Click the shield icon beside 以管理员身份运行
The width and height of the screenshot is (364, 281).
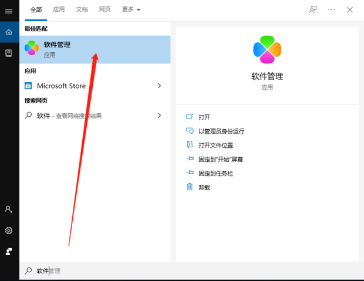coord(190,131)
